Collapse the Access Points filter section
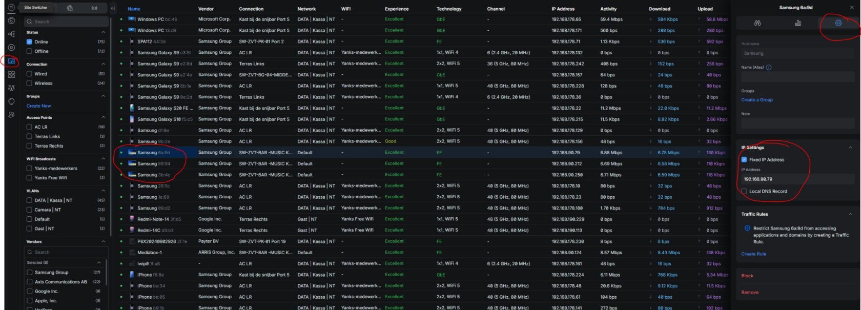The height and width of the screenshot is (310, 861). (x=103, y=117)
